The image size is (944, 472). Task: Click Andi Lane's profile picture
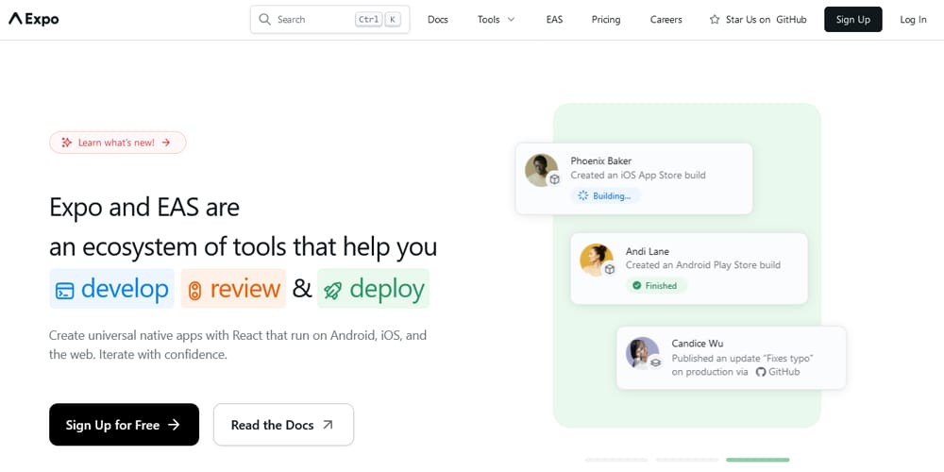[596, 259]
